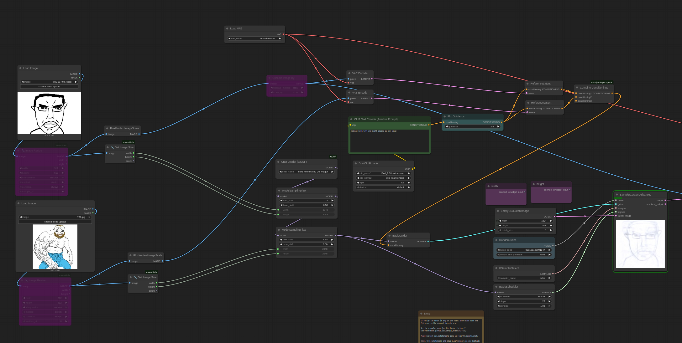This screenshot has width=682, height=343.
Task: Open clip_name1 dropdown showing t5xxl_fp16.safetensors
Action: [x=383, y=173]
